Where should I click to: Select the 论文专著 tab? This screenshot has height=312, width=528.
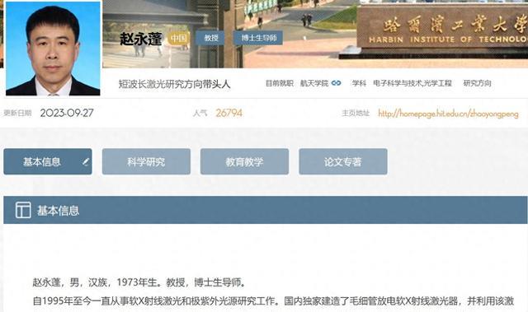[x=343, y=161]
